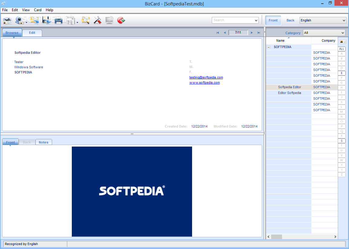Click the Softpedia Editor name on card

(x=28, y=53)
